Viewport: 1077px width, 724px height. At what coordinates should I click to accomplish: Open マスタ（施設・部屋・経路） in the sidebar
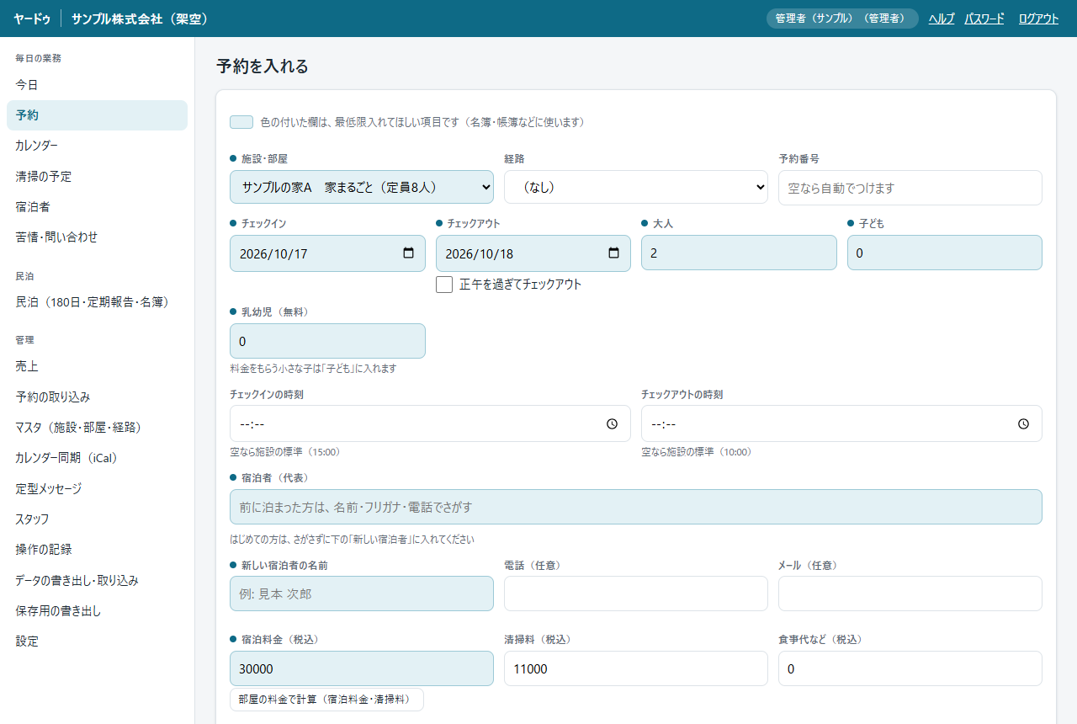coord(97,428)
